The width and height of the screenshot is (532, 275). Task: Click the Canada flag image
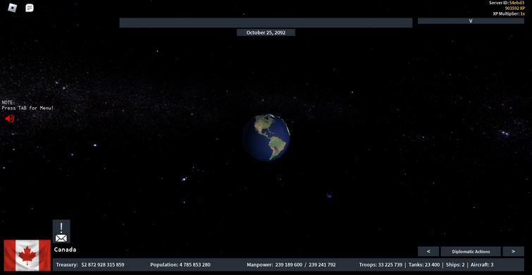27,255
